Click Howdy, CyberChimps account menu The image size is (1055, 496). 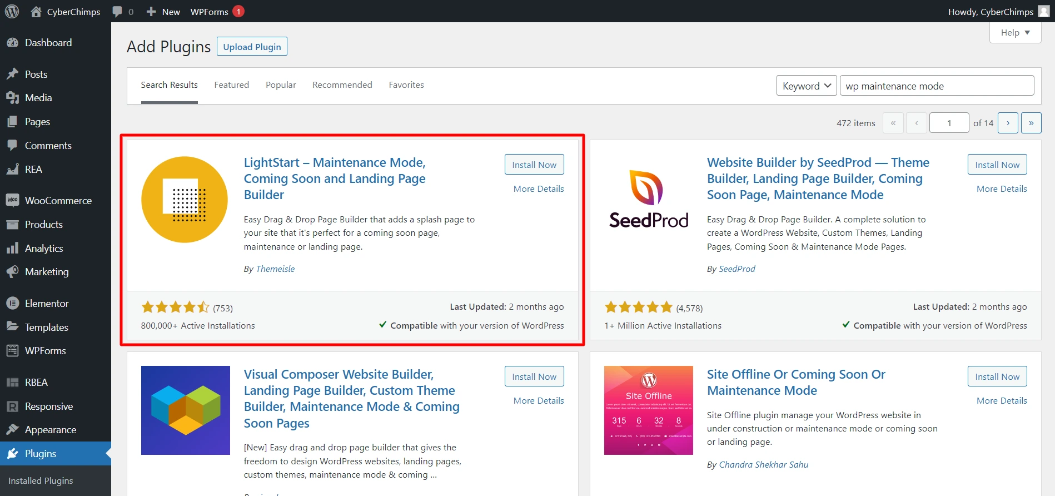click(x=998, y=12)
